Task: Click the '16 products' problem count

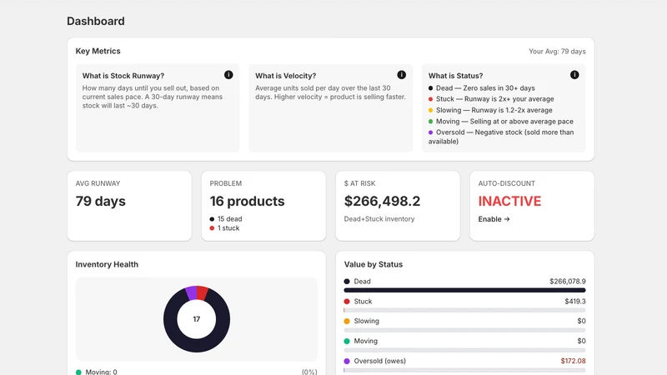Action: tap(247, 201)
